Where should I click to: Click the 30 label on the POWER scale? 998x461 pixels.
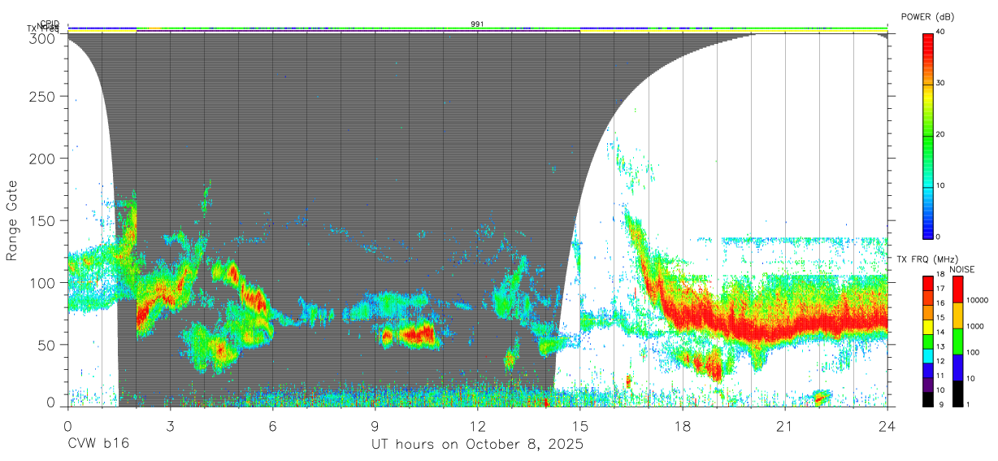click(941, 84)
